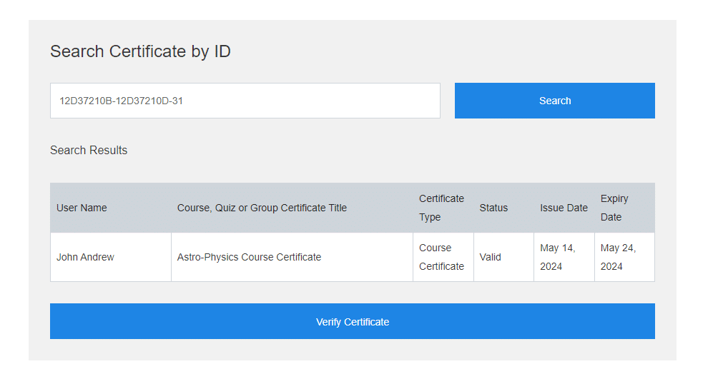Click the May 24, 2024 expiry date cell
708x379 pixels.
coord(625,257)
